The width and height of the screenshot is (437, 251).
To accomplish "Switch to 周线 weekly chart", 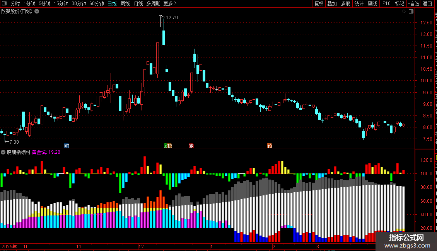I will pos(125,3).
